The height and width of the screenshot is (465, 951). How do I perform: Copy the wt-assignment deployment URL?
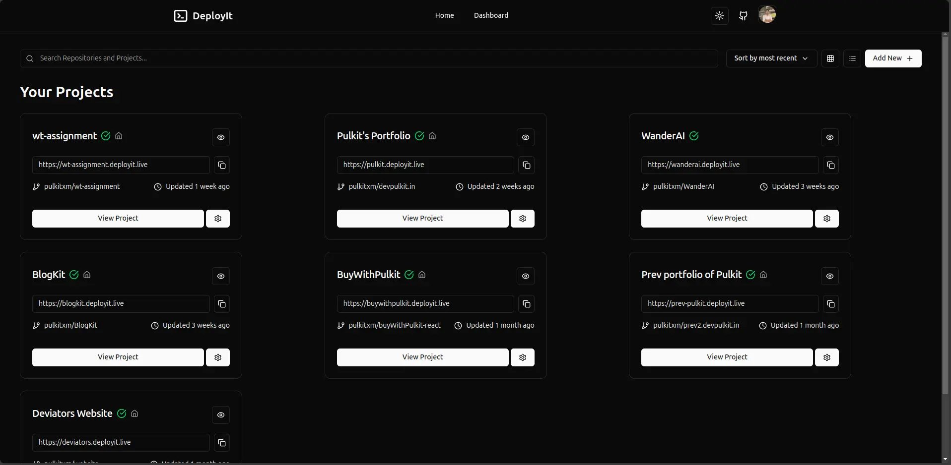tap(222, 165)
